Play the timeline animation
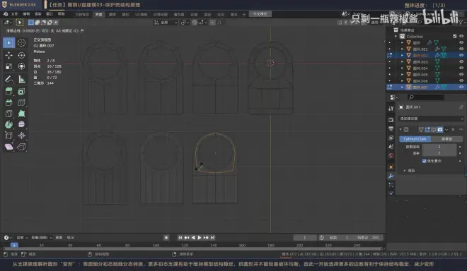 200,237
